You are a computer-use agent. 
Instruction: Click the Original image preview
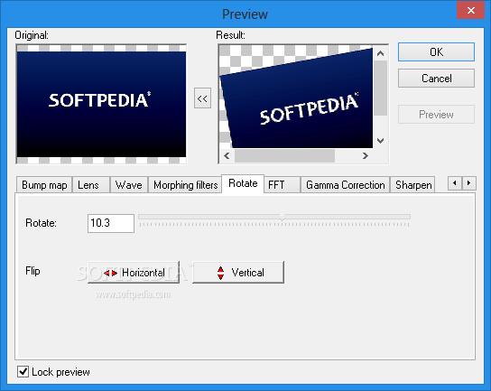(x=101, y=104)
